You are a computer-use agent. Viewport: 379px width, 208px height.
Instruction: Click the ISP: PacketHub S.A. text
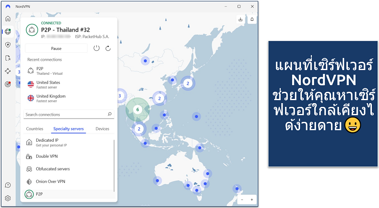click(92, 37)
